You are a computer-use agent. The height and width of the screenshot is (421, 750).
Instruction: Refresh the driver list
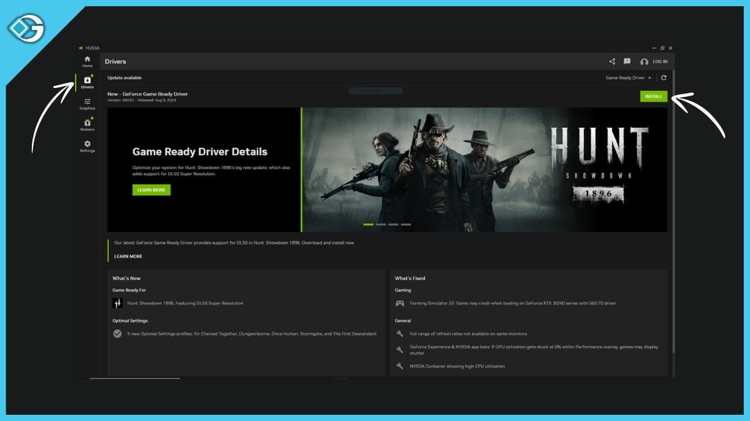pyautogui.click(x=664, y=78)
